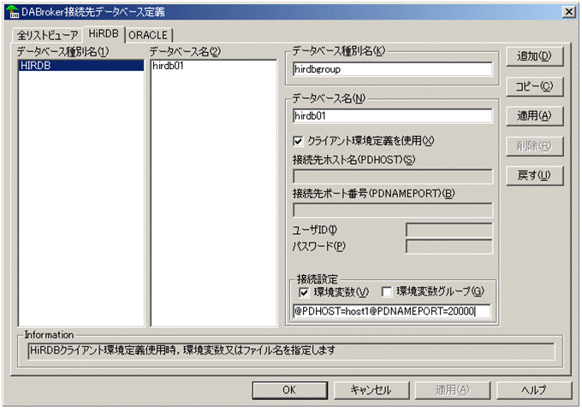Click the 戻す(U) button
This screenshot has height=410, width=582.
click(x=534, y=176)
